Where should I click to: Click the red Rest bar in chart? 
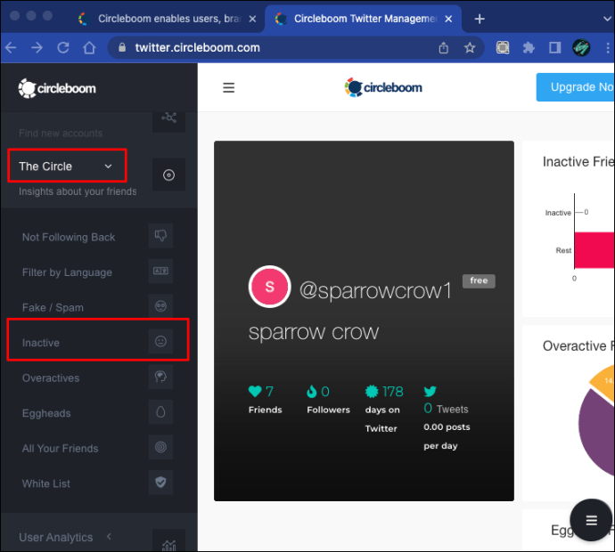point(594,250)
